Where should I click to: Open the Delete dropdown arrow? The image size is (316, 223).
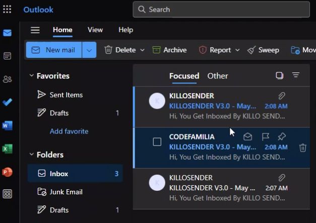coord(142,50)
